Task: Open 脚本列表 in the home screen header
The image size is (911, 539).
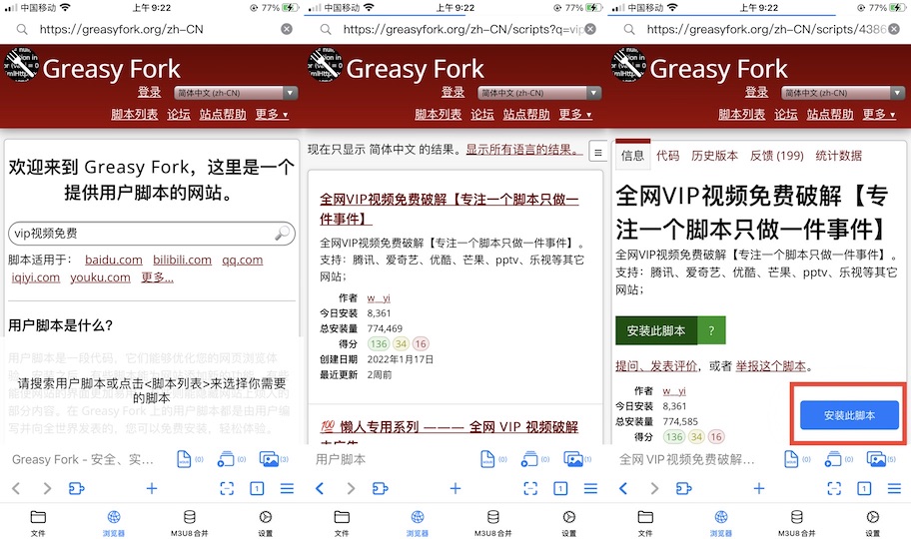Action: [134, 115]
